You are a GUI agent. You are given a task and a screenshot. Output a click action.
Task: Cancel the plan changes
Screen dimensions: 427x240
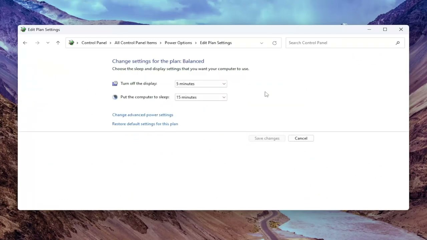pos(301,138)
